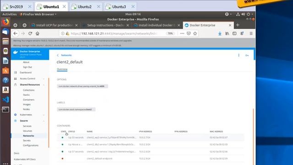Click the URL address bar
The image size is (293, 165).
point(114,33)
